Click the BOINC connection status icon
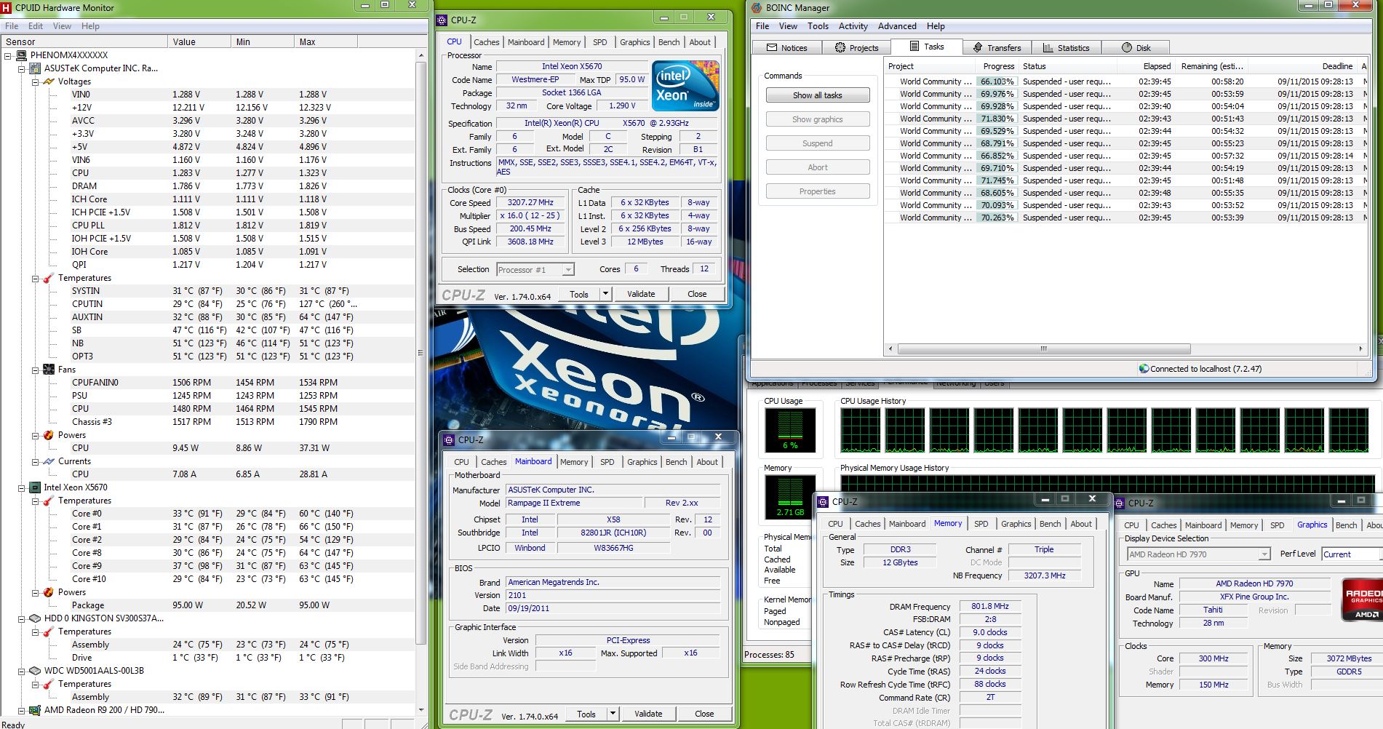This screenshot has width=1383, height=729. coord(1144,369)
